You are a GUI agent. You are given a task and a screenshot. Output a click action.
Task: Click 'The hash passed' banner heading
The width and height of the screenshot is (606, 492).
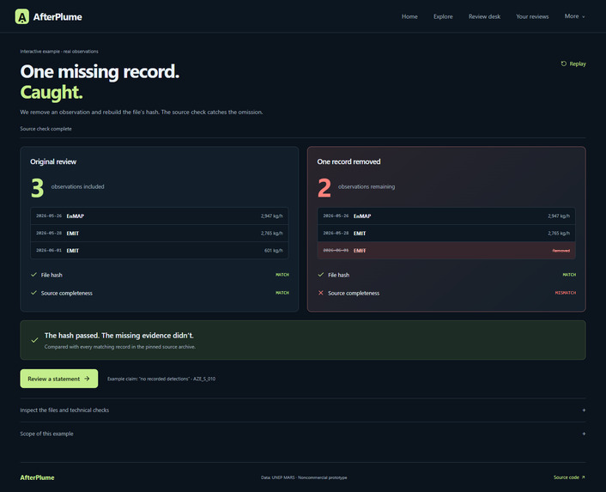tap(119, 336)
